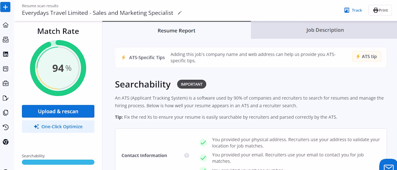Open the scan history clock icon

(5, 127)
